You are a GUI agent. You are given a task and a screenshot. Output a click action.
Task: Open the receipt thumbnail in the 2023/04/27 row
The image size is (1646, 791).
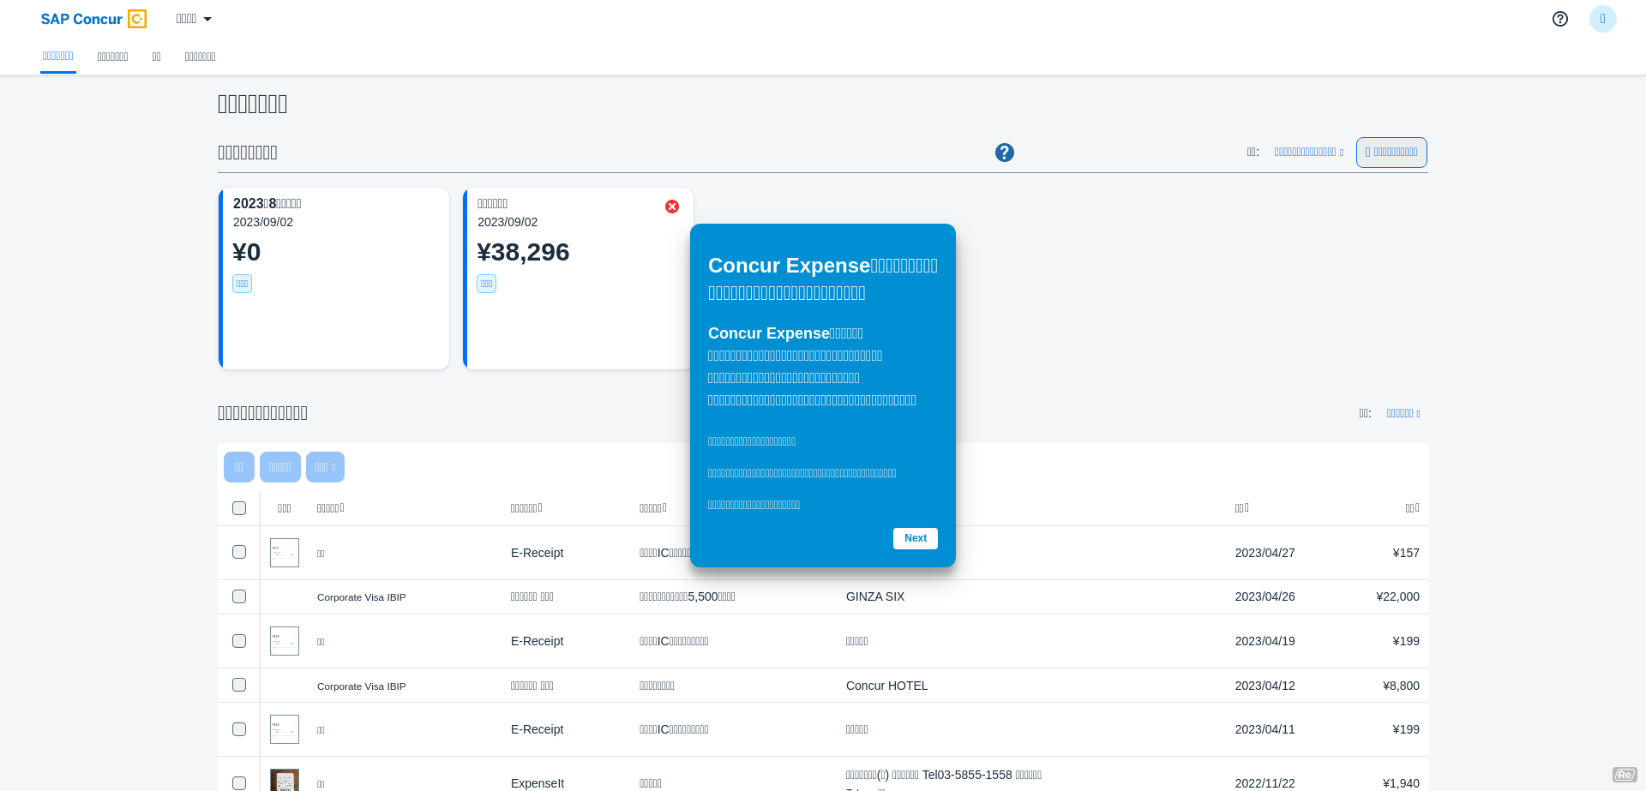point(285,553)
